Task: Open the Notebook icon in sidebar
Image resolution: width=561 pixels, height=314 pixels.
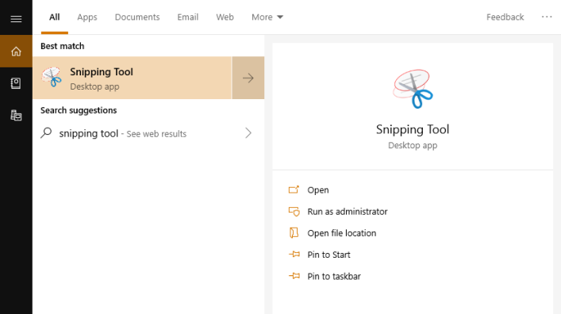Action: 16,83
